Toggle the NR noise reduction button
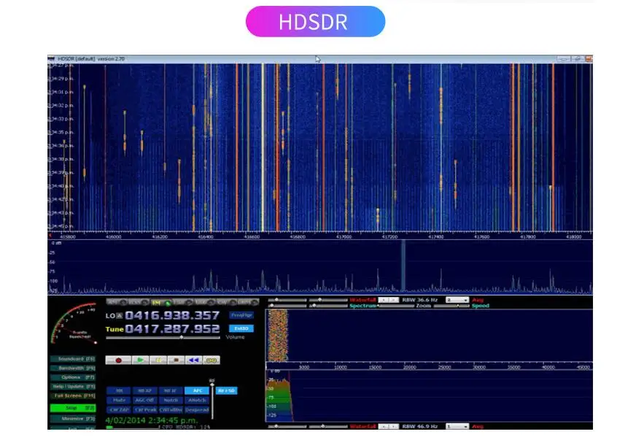The width and height of the screenshot is (628, 437). pyautogui.click(x=119, y=390)
